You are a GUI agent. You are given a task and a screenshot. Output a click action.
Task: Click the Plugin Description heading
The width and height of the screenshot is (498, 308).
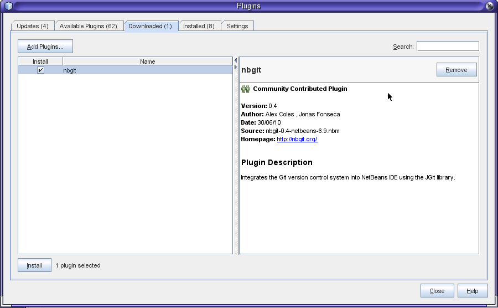coord(277,162)
